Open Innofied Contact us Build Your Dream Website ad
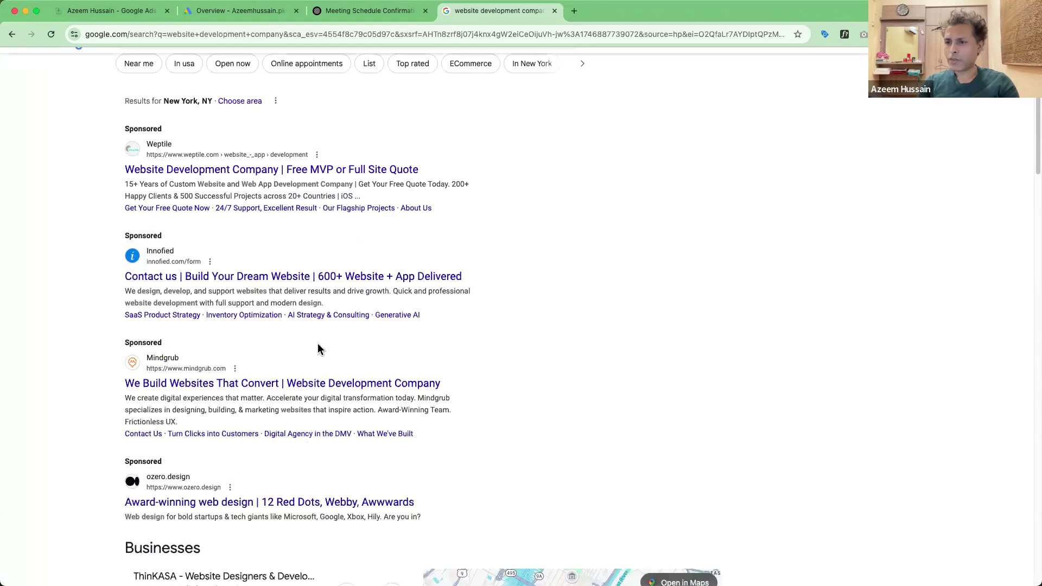1042x586 pixels. [x=293, y=276]
